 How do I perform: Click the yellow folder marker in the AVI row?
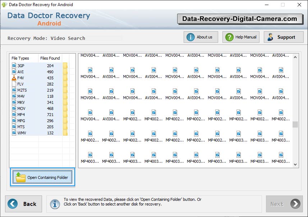pos(65,72)
